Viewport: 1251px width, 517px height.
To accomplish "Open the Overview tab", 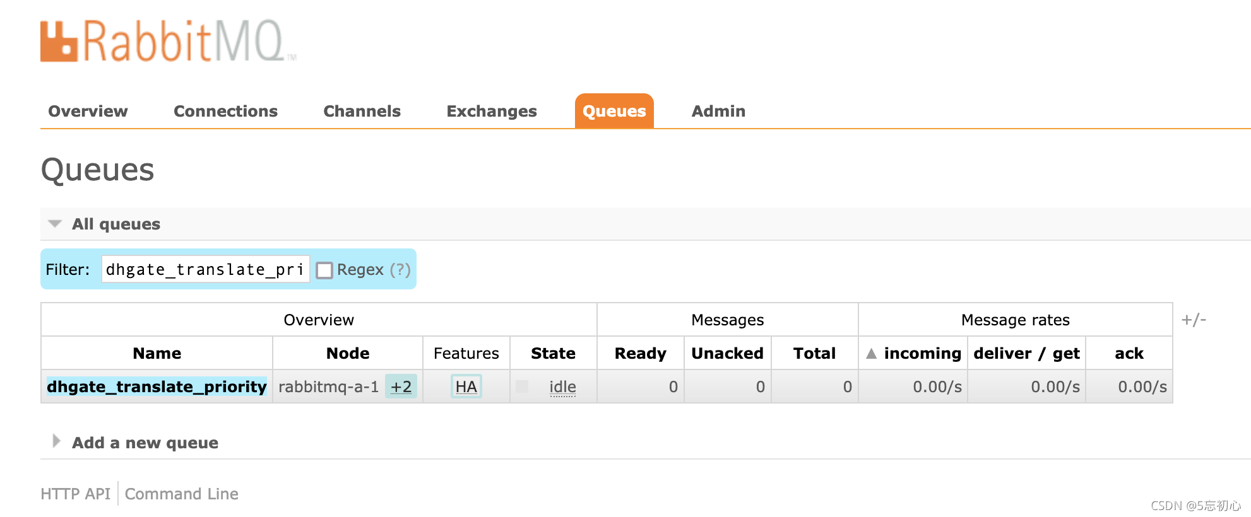I will tap(88, 111).
